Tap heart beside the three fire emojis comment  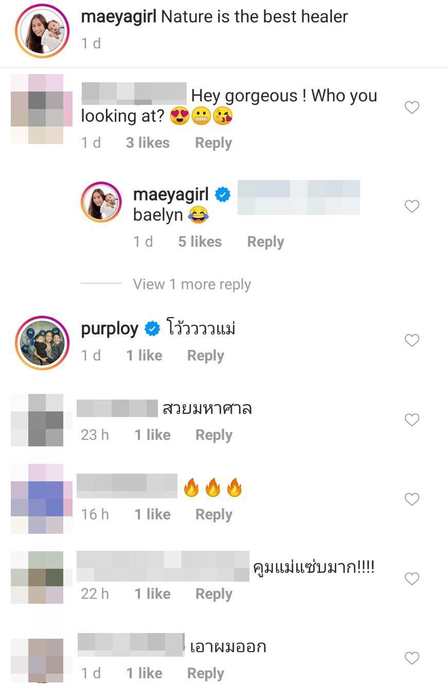tap(412, 499)
